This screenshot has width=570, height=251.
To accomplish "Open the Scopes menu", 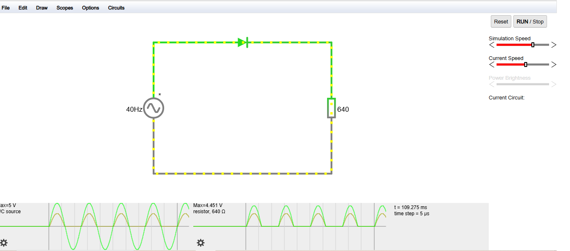I will (x=65, y=8).
